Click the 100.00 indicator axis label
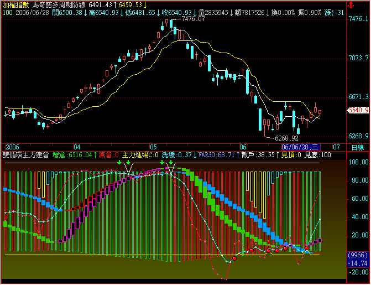This screenshot has height=285, width=371. (359, 162)
